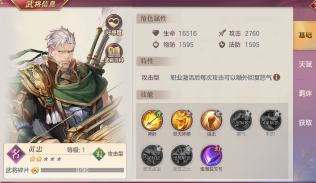Open the 获取 tab

click(x=305, y=123)
